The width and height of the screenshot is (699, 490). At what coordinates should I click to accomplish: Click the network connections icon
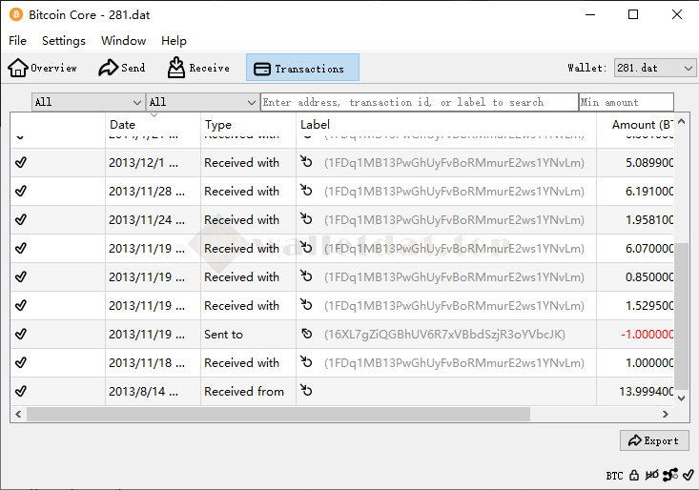[670, 475]
